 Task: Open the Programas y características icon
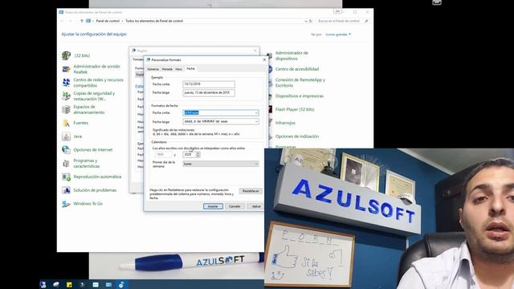66,163
